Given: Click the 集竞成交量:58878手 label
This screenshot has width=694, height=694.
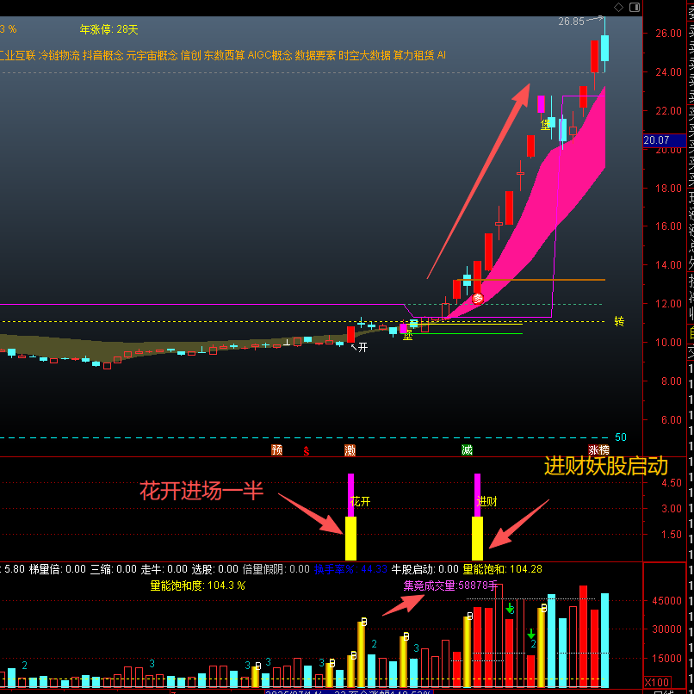Looking at the screenshot, I should (450, 586).
